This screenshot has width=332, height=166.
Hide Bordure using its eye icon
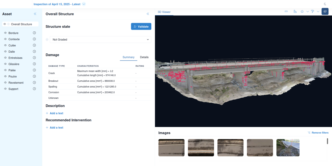[x=5, y=33]
